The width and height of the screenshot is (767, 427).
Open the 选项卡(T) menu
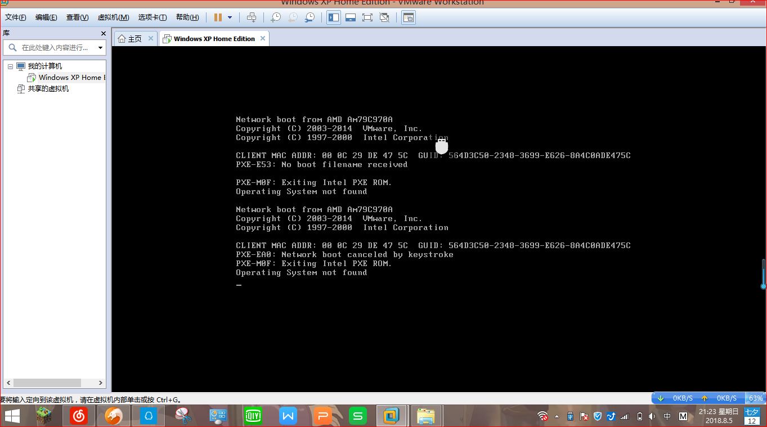pyautogui.click(x=152, y=17)
